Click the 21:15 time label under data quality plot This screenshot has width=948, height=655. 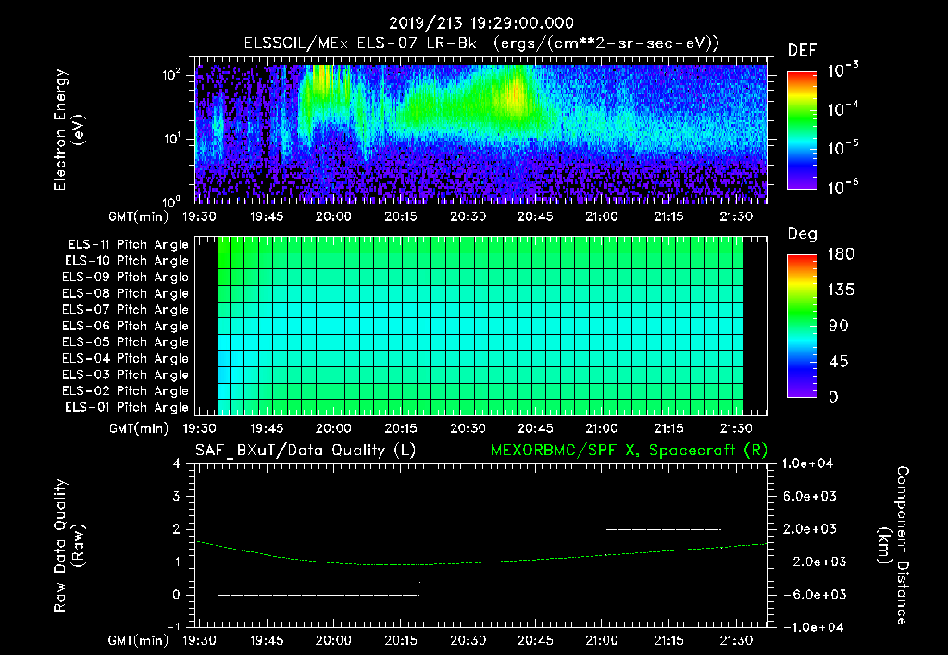click(668, 640)
